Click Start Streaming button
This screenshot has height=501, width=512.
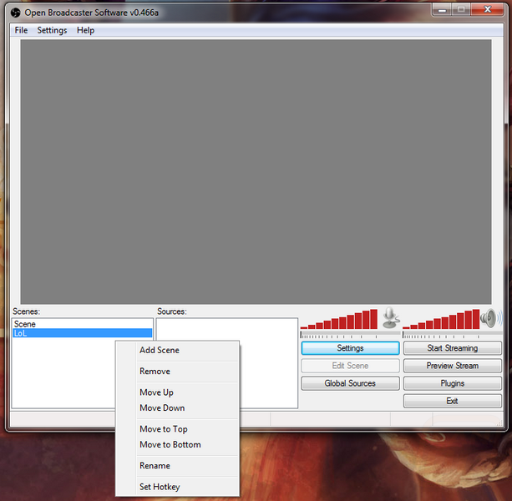point(452,348)
